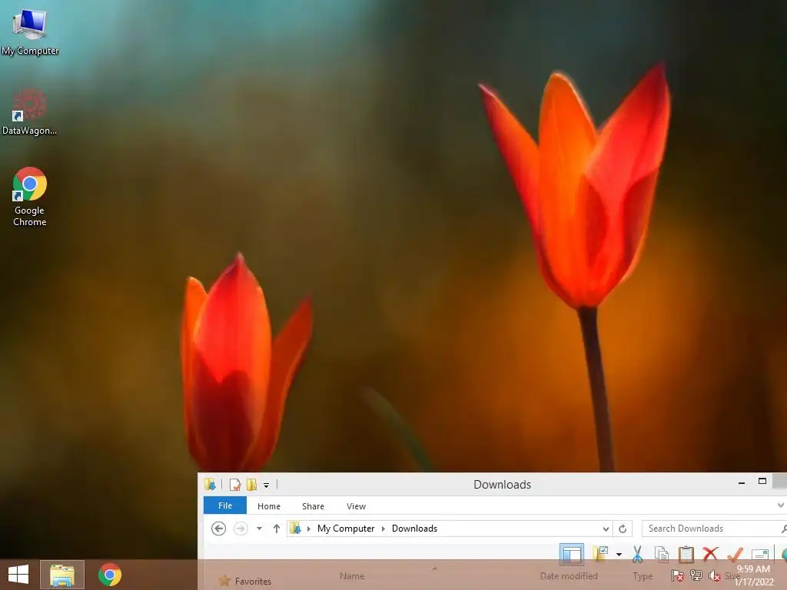Expand the arrow before Downloads in path
Viewport: 787px width, 590px height.
[383, 529]
